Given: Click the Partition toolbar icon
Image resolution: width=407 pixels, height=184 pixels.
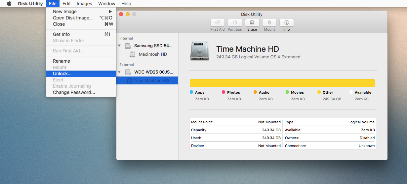Looking at the screenshot, I should pos(235,23).
